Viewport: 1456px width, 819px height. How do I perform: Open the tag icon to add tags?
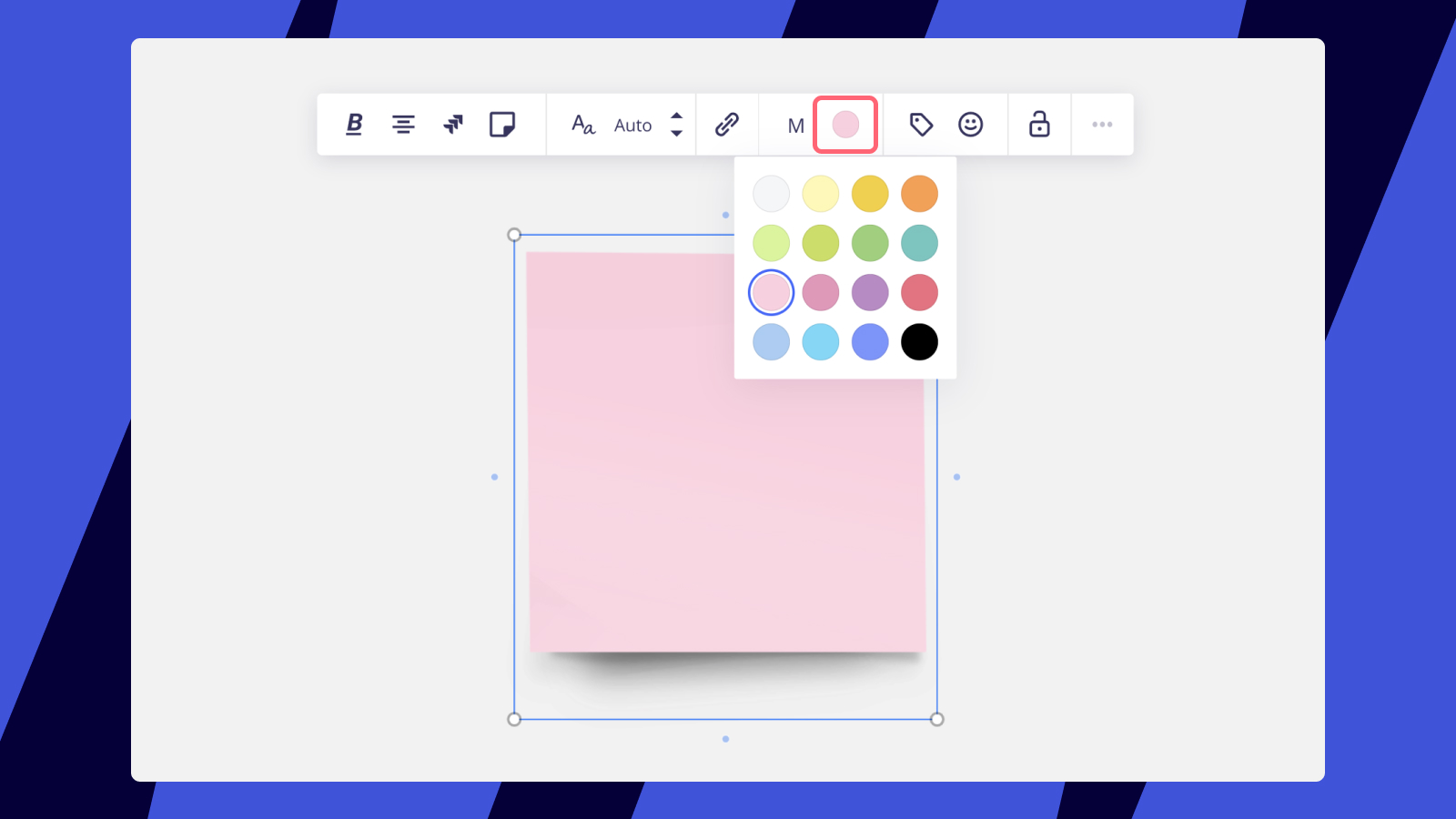[921, 125]
